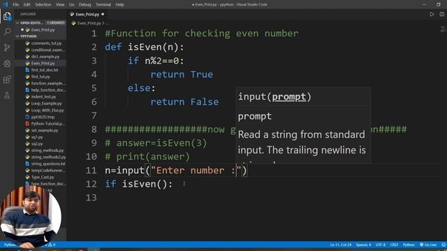Open the Terminal menu
Viewport: 447px width, 251px height.
(103, 5)
